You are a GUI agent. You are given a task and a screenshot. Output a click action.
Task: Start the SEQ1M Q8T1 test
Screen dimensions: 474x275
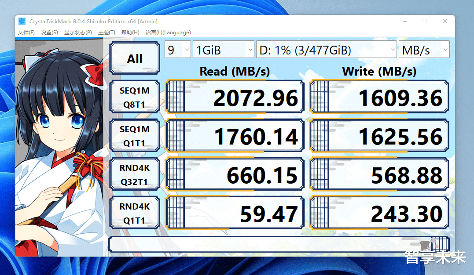[135, 97]
